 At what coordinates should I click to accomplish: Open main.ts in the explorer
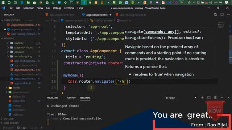coord(17,105)
